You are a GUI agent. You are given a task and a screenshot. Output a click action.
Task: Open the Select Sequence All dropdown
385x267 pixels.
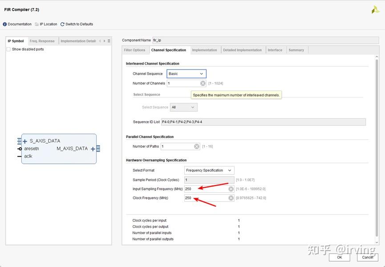(184, 107)
